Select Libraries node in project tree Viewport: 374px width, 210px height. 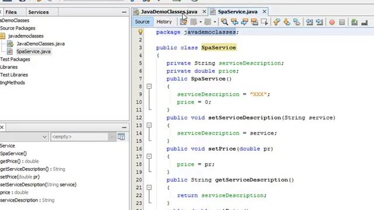9,67
